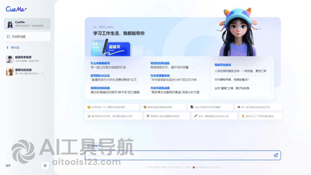
Task: Click the 打工人下班后副业 suggestion chip
Action: tap(260, 116)
